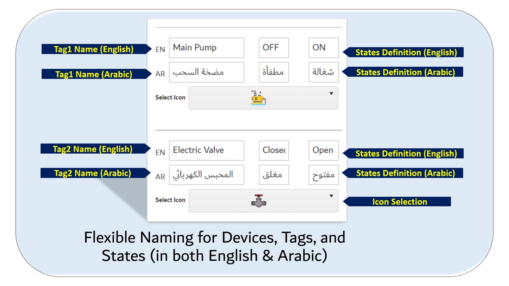The width and height of the screenshot is (509, 286).
Task: Click the Icon Selection callout label
Action: tap(399, 202)
